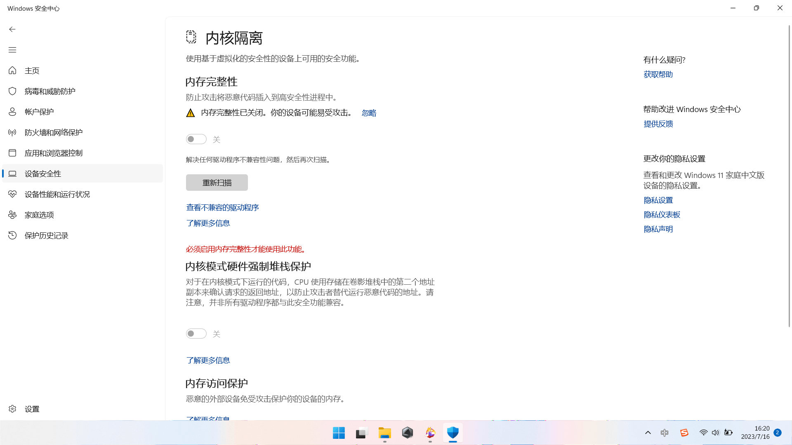
Task: Click the 重新扫描 button
Action: (x=217, y=183)
